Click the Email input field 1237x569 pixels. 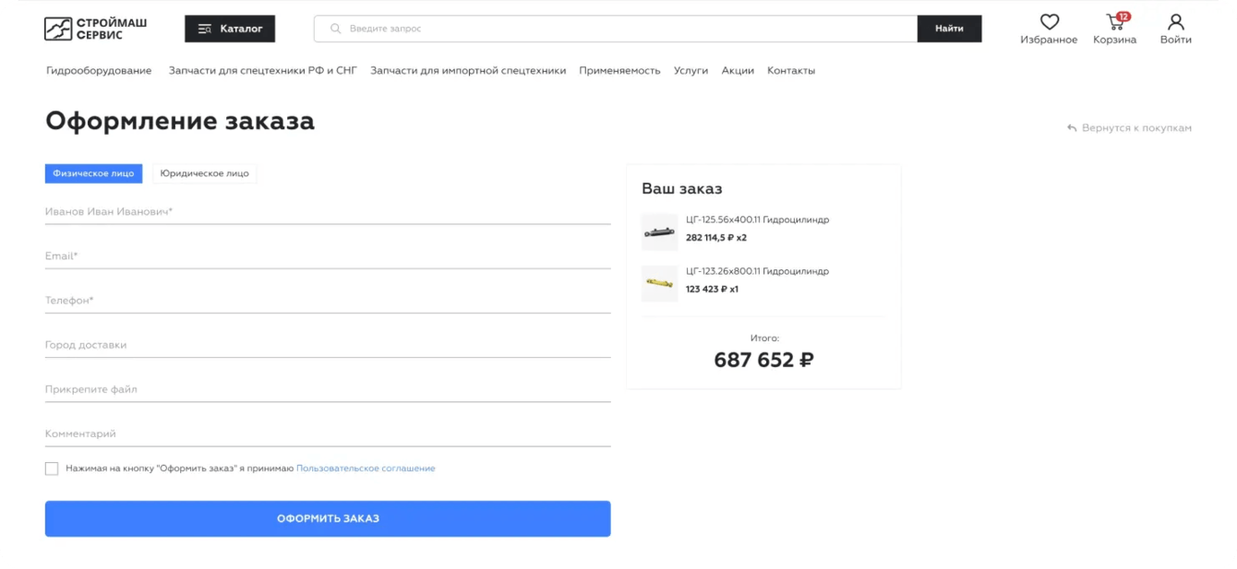[328, 256]
